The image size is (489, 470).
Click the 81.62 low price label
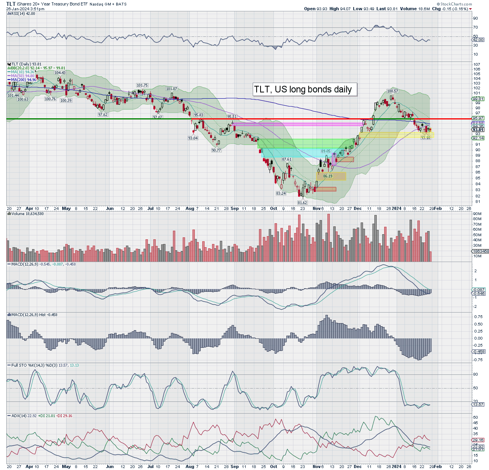pyautogui.click(x=302, y=202)
